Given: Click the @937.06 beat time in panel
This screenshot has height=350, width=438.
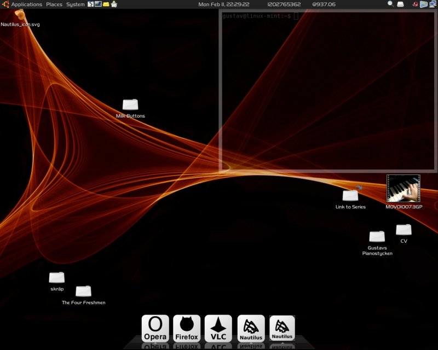Looking at the screenshot, I should click(x=324, y=4).
